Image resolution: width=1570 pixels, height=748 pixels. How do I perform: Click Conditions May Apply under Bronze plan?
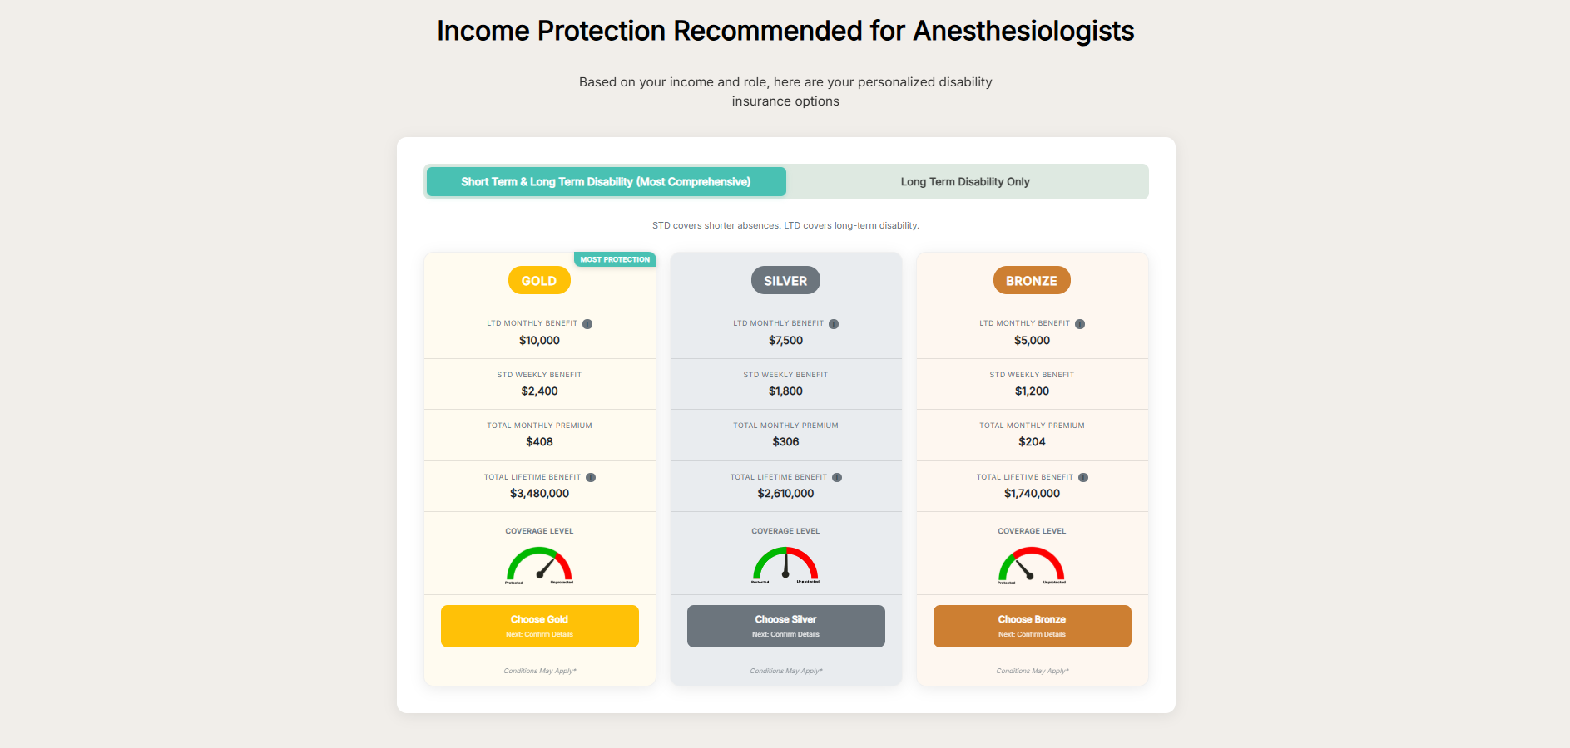coord(1033,671)
